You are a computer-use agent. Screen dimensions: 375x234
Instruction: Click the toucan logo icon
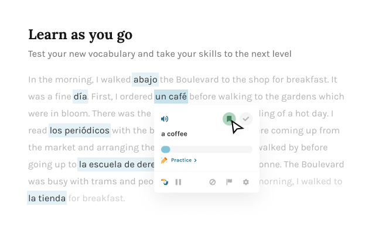click(165, 182)
